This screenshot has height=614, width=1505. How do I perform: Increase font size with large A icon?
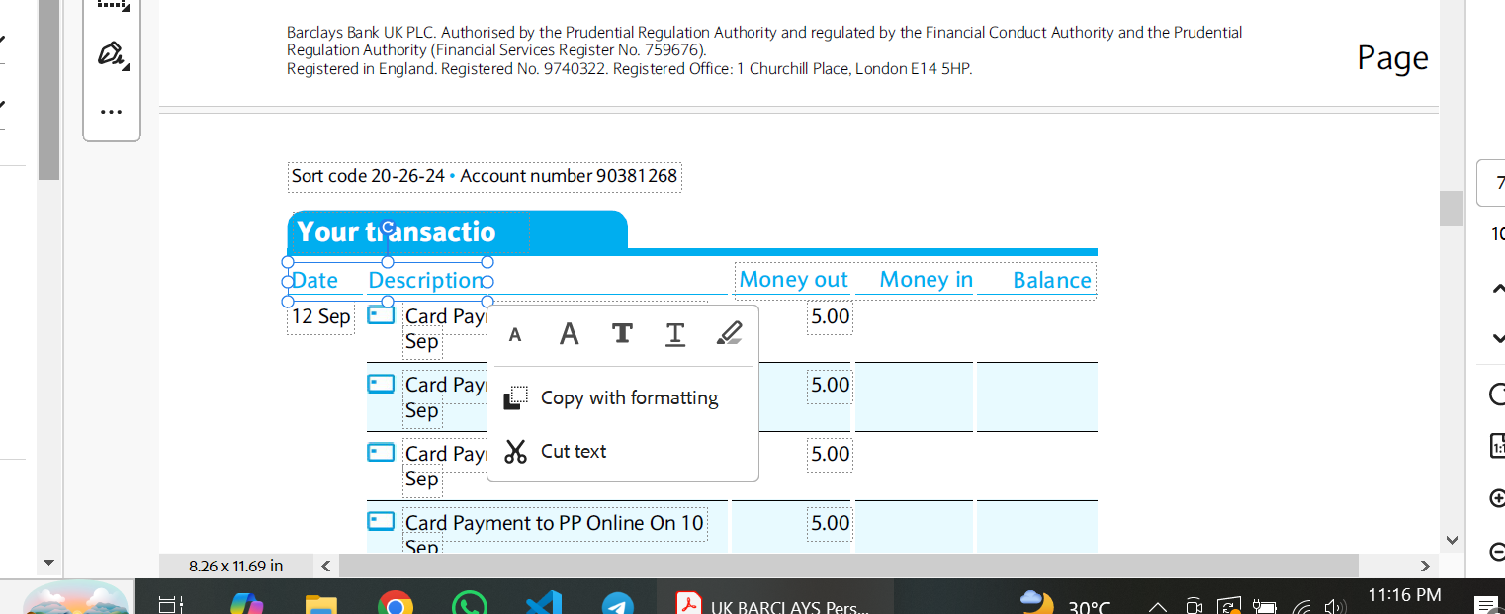569,334
